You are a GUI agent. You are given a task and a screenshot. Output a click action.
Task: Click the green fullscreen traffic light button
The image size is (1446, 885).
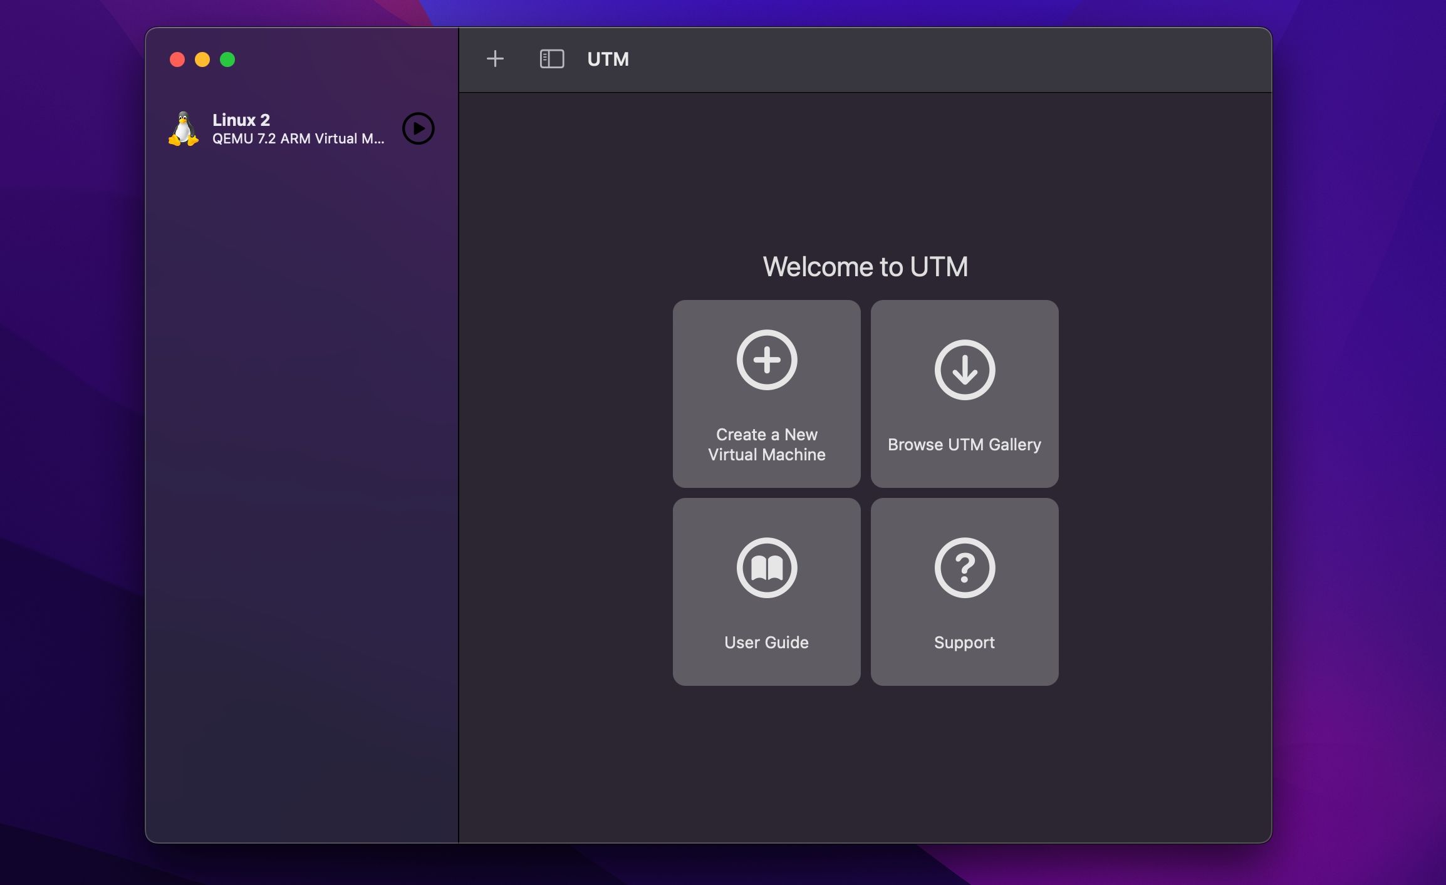click(x=228, y=59)
